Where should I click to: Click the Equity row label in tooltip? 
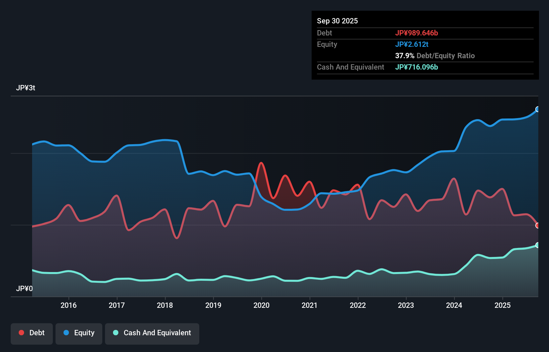point(327,44)
